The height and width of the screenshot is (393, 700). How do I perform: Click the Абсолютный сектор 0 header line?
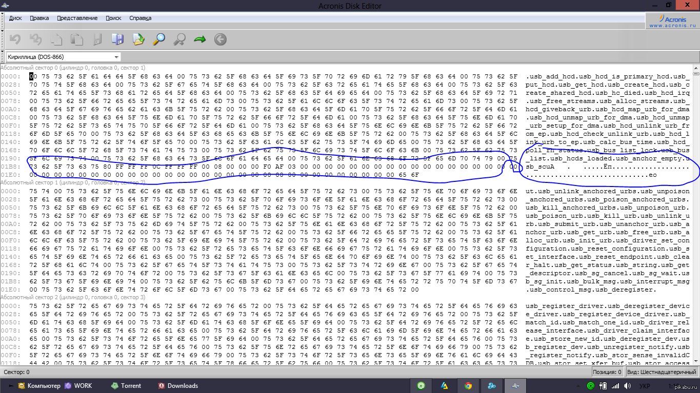(x=73, y=67)
